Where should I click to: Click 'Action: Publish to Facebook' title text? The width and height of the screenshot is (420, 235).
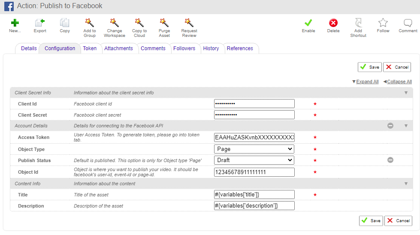60,6
